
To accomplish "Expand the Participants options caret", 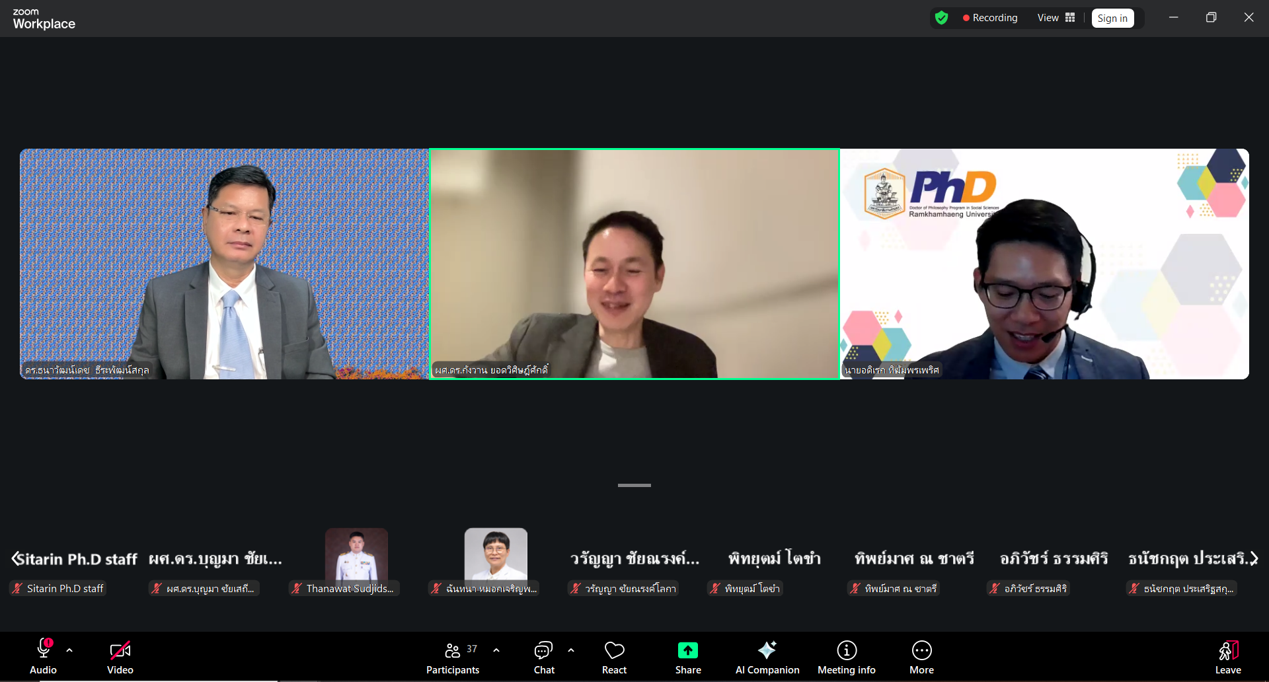I will click(496, 650).
